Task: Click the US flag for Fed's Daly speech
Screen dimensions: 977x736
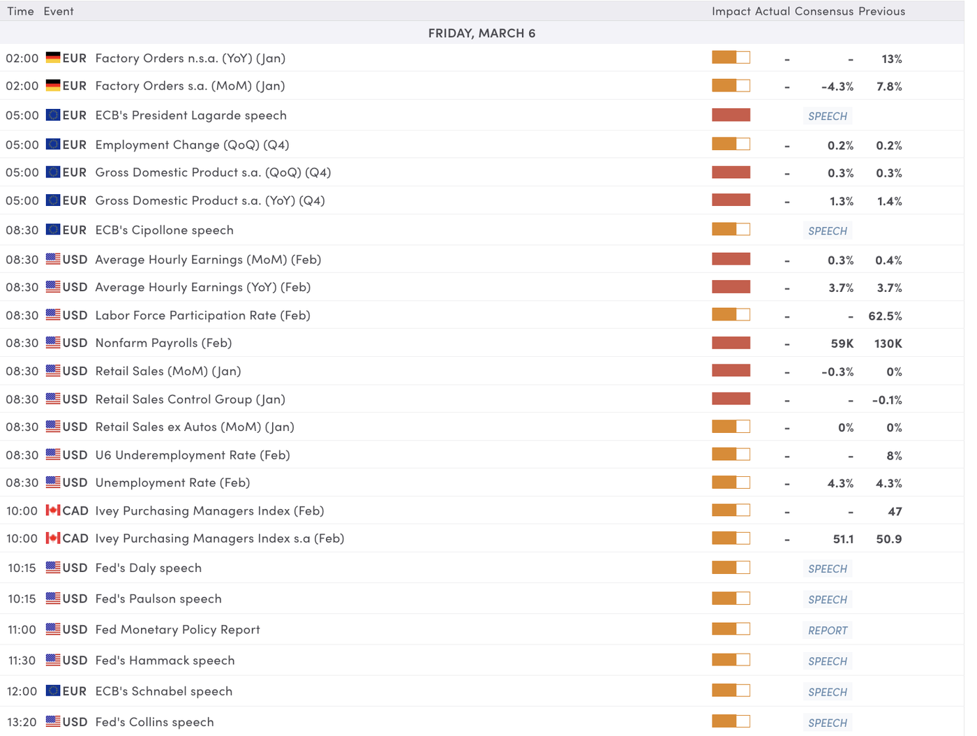Action: 53,567
